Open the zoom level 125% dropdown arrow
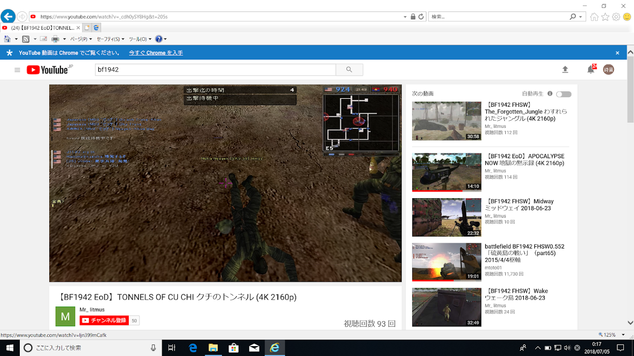634x356 pixels. pos(623,335)
